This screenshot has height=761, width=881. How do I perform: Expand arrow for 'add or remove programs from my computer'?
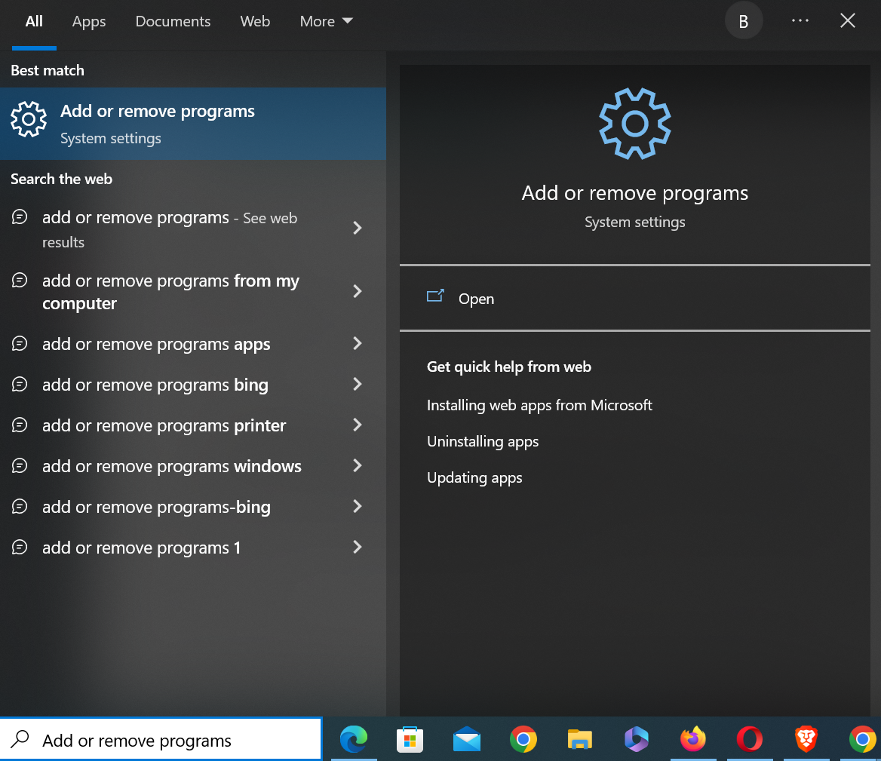[x=358, y=291]
